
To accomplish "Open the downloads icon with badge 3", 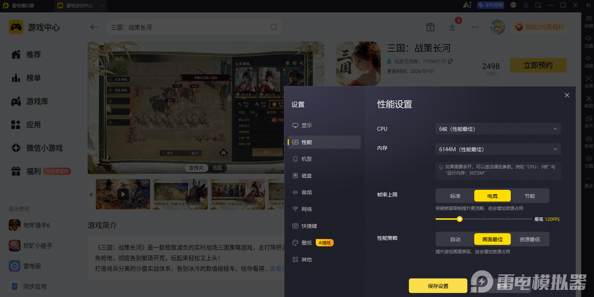I will click(x=452, y=27).
